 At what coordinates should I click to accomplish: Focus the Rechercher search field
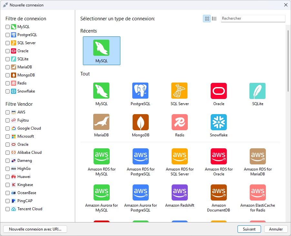click(253, 18)
